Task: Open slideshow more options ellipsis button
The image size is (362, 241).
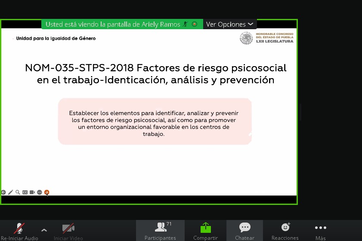Action: click(x=40, y=192)
